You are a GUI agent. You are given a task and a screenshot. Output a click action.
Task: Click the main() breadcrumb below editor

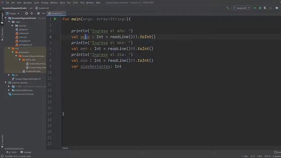point(65,148)
